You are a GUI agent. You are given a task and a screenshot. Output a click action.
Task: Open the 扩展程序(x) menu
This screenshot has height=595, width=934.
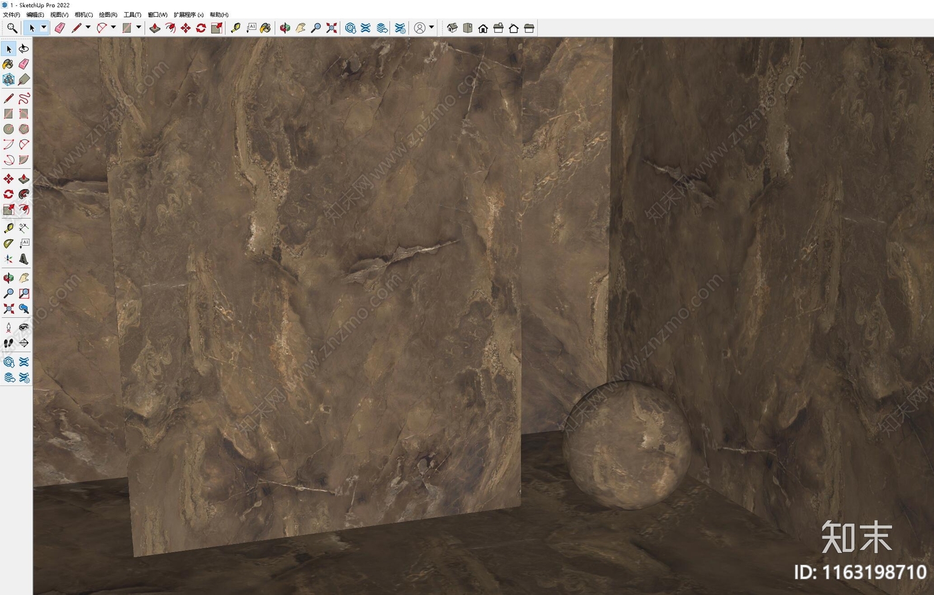pyautogui.click(x=189, y=15)
